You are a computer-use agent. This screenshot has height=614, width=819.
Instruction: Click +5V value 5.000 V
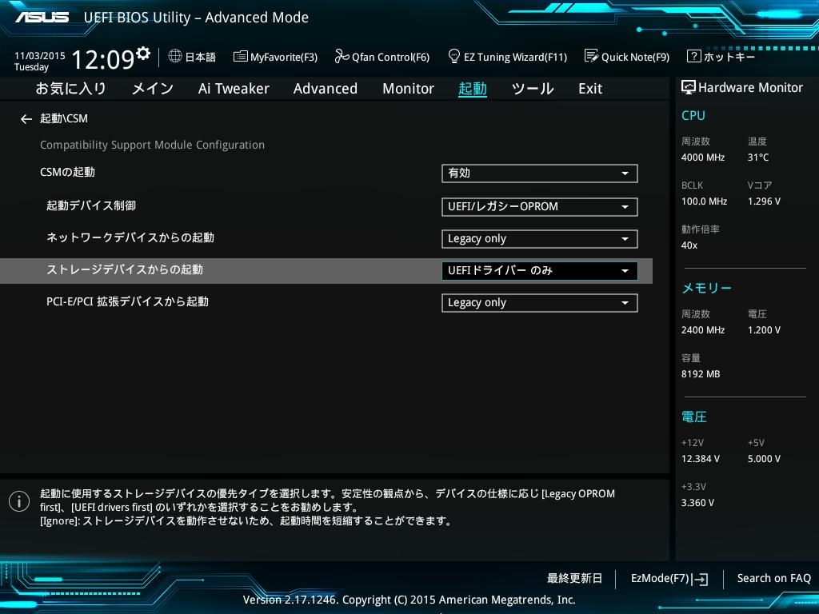[764, 459]
